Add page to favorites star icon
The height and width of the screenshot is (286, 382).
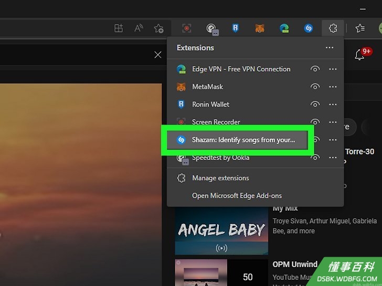[158, 28]
